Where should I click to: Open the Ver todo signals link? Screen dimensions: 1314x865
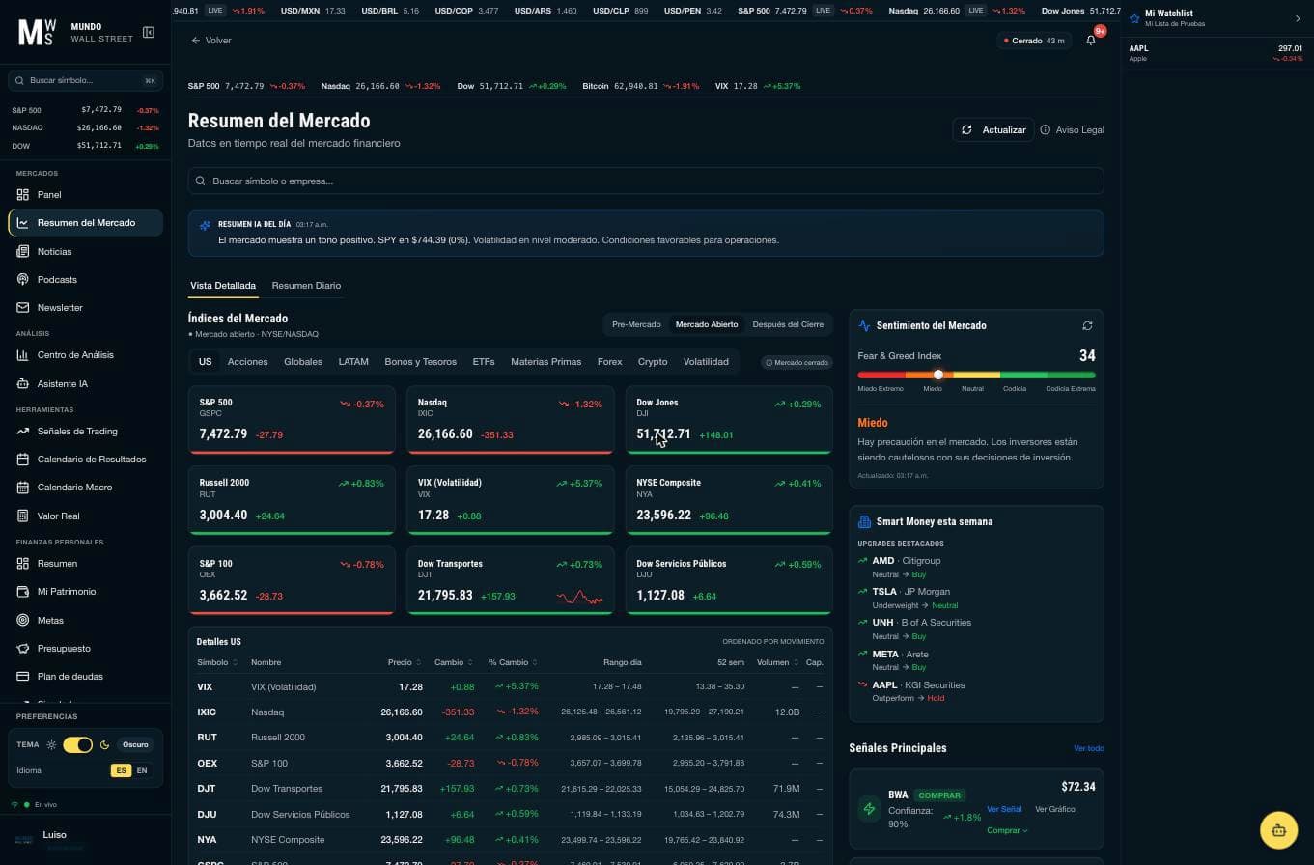[x=1088, y=748]
